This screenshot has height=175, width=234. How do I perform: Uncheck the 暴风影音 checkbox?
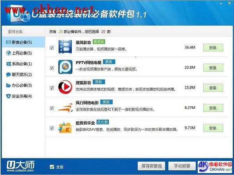[x=52, y=48]
